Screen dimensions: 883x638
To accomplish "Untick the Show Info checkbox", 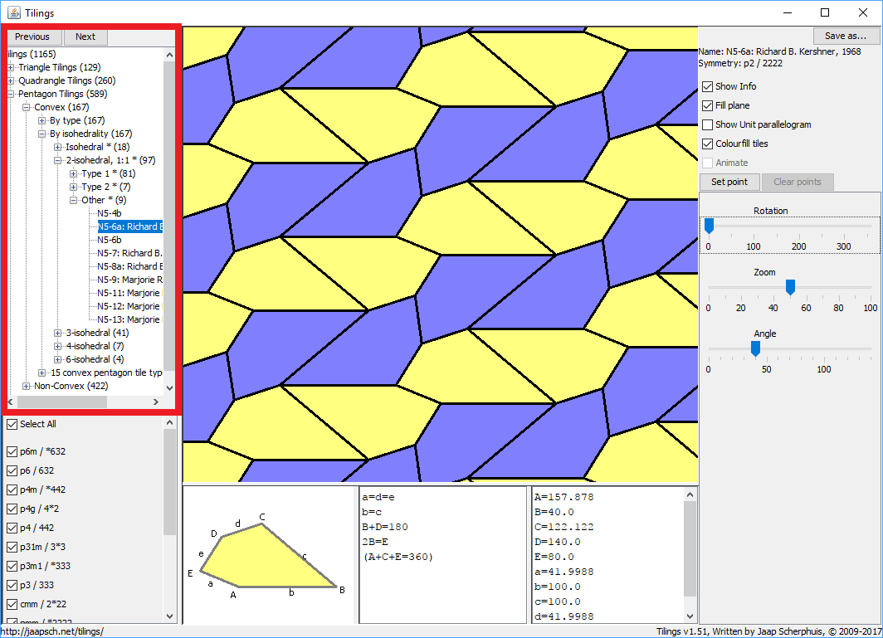I will [x=708, y=87].
